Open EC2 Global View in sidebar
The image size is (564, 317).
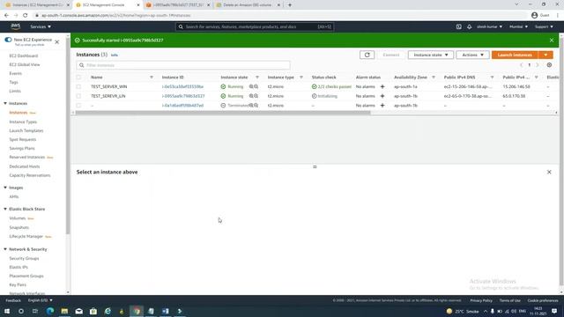25,64
